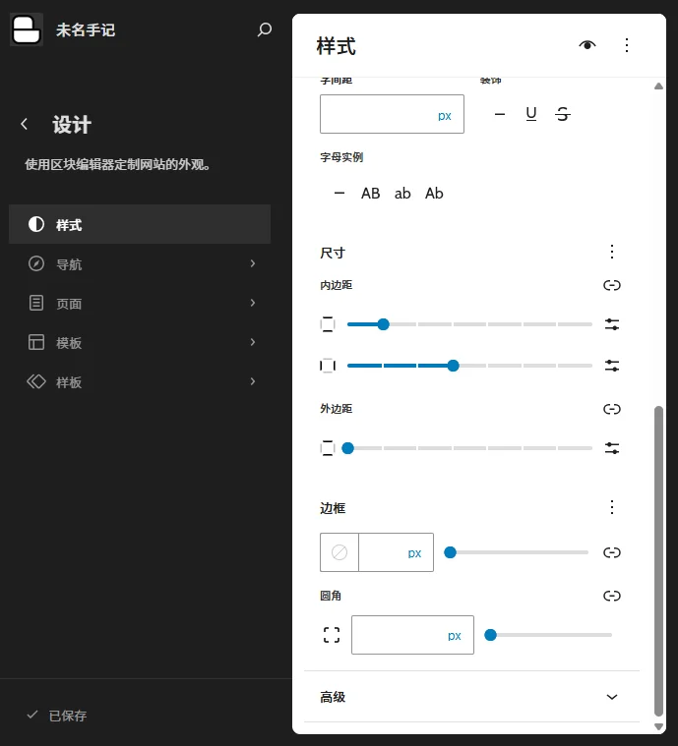The width and height of the screenshot is (678, 746).
Task: Click the search icon beside 未名手记
Action: click(x=264, y=30)
